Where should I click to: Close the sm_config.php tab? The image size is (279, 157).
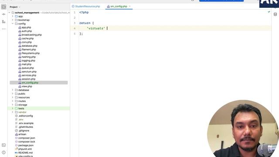tap(130, 7)
